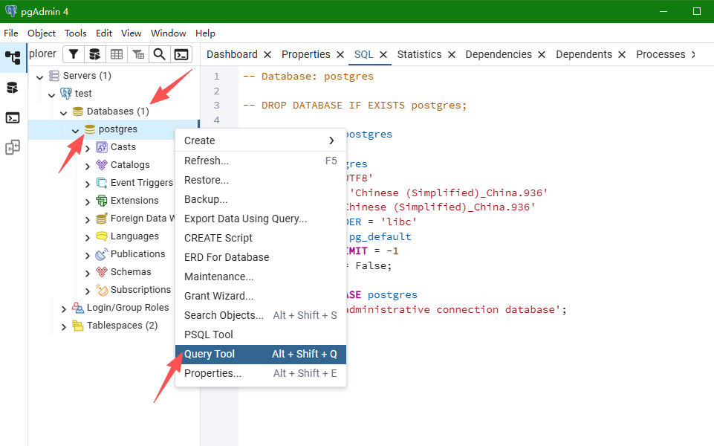Viewport: 714px width, 446px height.
Task: Select Restore... in the context menu
Action: pos(261,180)
